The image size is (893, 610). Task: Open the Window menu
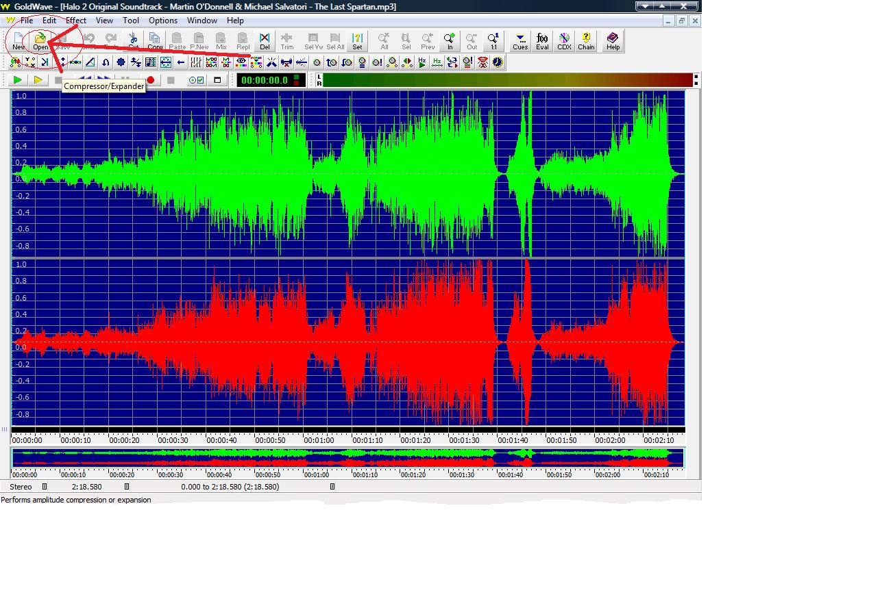(202, 21)
